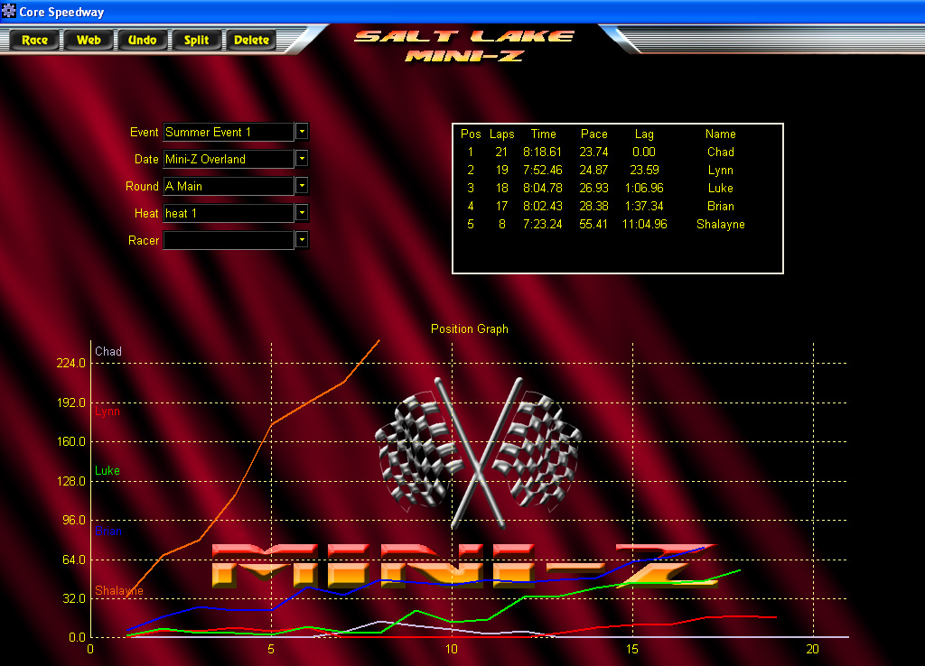Open the Race button
The width and height of the screenshot is (925, 666).
(35, 40)
